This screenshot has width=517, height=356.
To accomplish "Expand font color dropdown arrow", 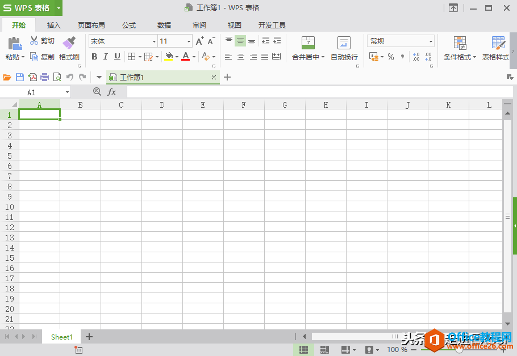I will 194,57.
